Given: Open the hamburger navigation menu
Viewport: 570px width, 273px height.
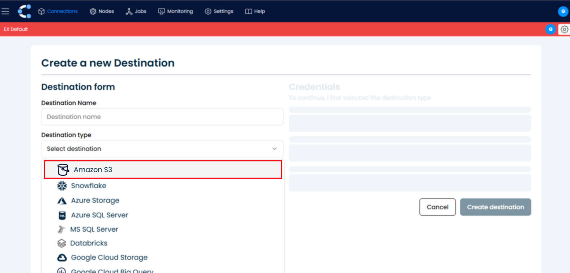Looking at the screenshot, I should point(5,11).
